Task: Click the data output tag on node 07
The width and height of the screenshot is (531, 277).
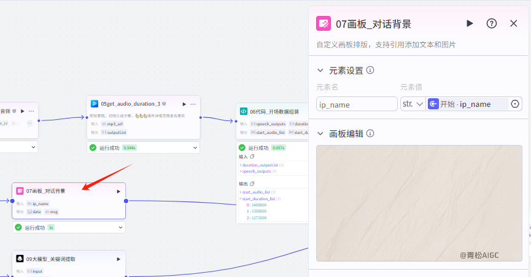Action: coord(34,212)
